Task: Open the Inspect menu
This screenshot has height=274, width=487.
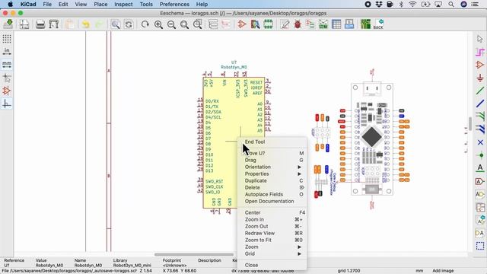Action: coord(123,5)
